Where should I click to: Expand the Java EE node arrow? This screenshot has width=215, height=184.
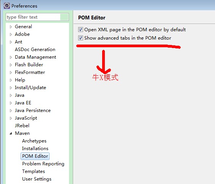coord(11,103)
